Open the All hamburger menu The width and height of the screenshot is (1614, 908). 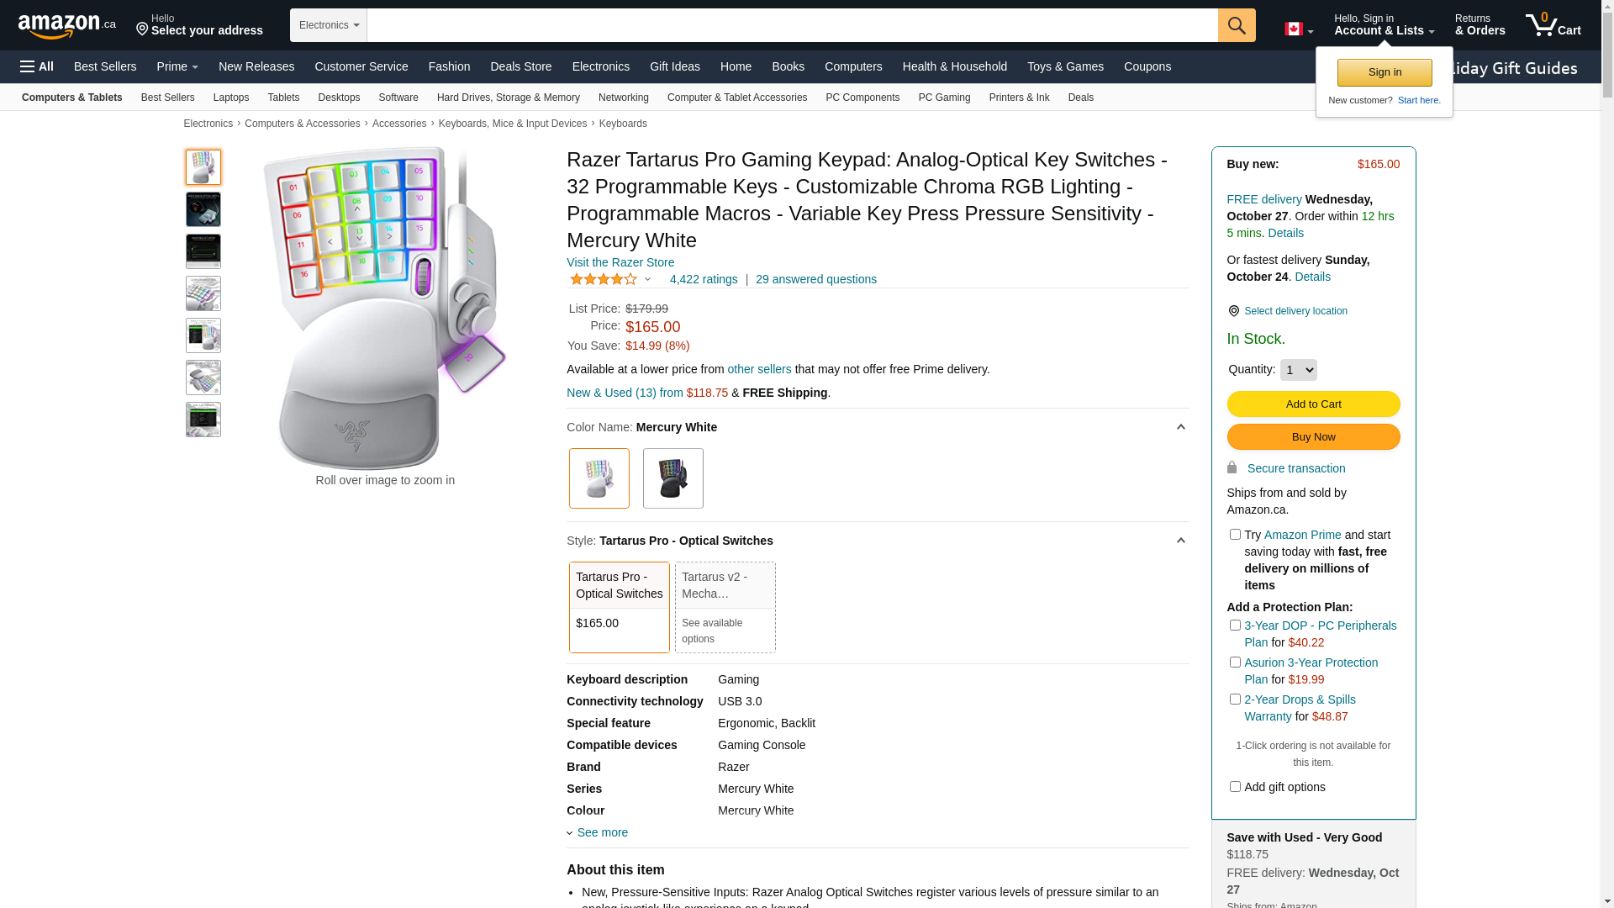click(37, 66)
